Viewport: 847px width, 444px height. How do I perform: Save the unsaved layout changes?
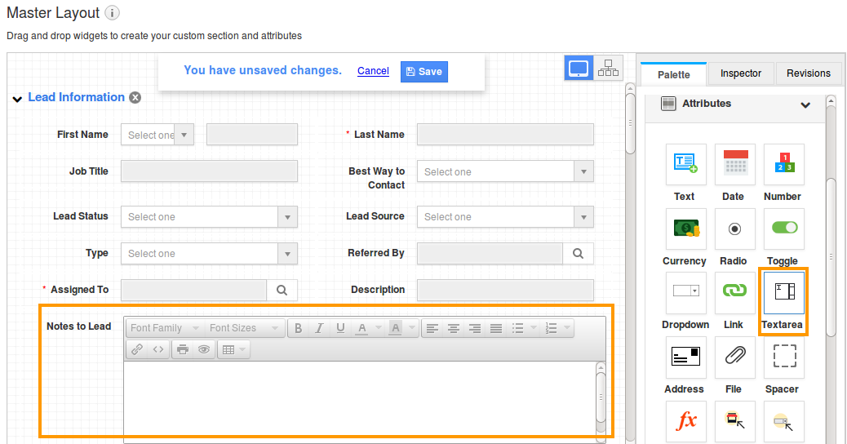[424, 71]
